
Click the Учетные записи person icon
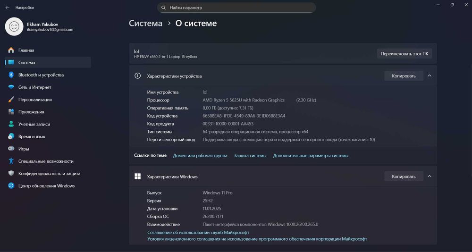tap(11, 124)
